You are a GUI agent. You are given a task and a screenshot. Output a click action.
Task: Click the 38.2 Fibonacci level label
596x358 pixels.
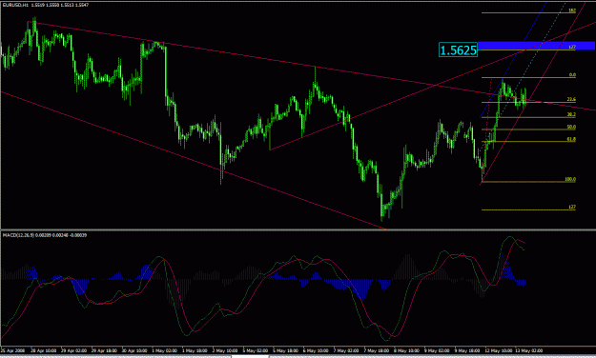(571, 114)
